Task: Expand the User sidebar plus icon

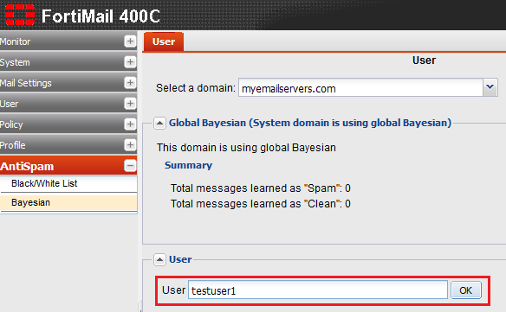Action: click(130, 104)
